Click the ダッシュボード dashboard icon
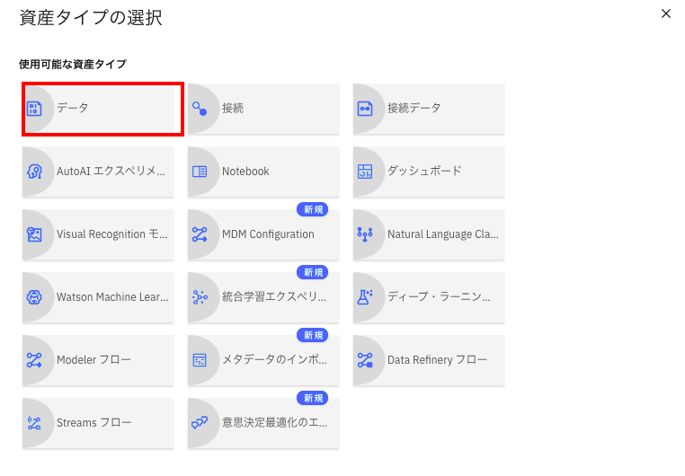The height and width of the screenshot is (476, 685). (365, 172)
